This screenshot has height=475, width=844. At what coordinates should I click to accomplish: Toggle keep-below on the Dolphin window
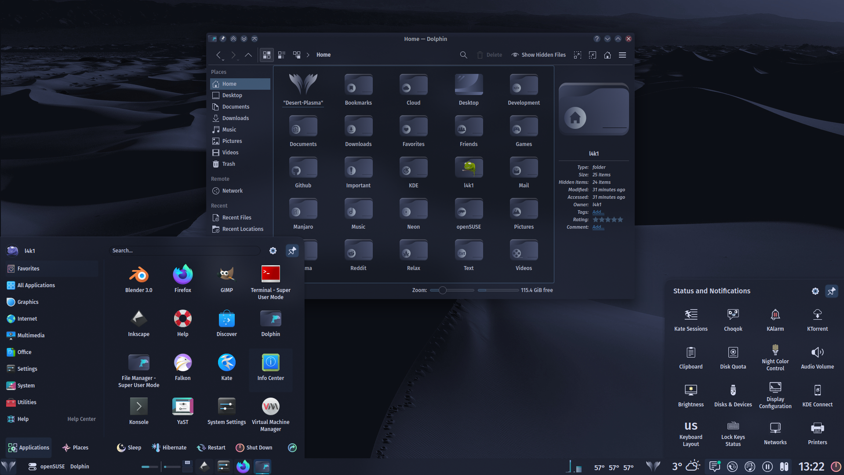click(x=244, y=39)
